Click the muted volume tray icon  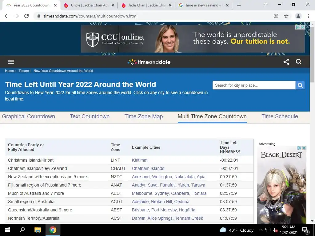pyautogui.click(x=275, y=230)
